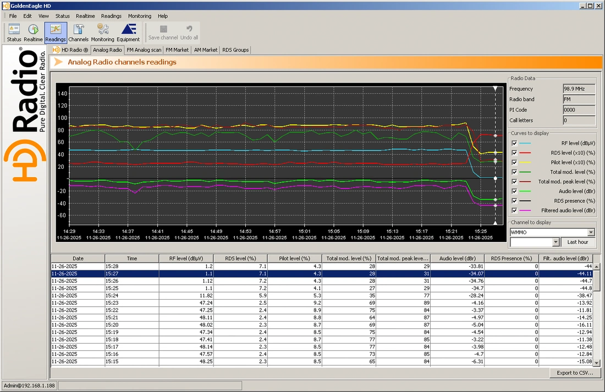
Task: Switch to the FM Analog scan tab
Action: point(144,50)
